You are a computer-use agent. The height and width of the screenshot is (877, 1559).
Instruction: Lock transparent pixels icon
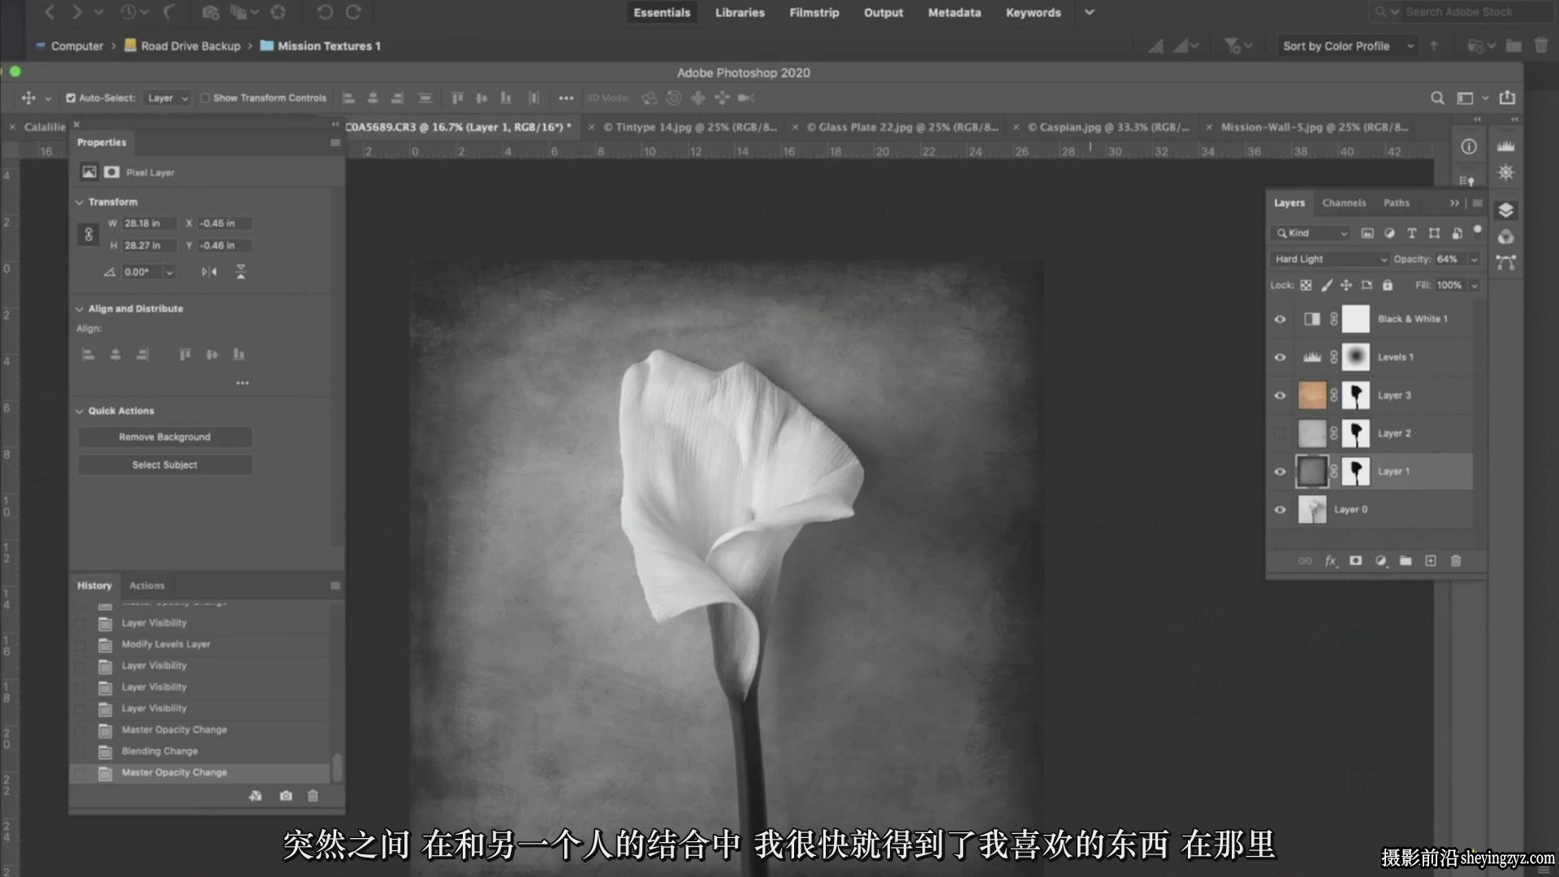[1306, 285]
